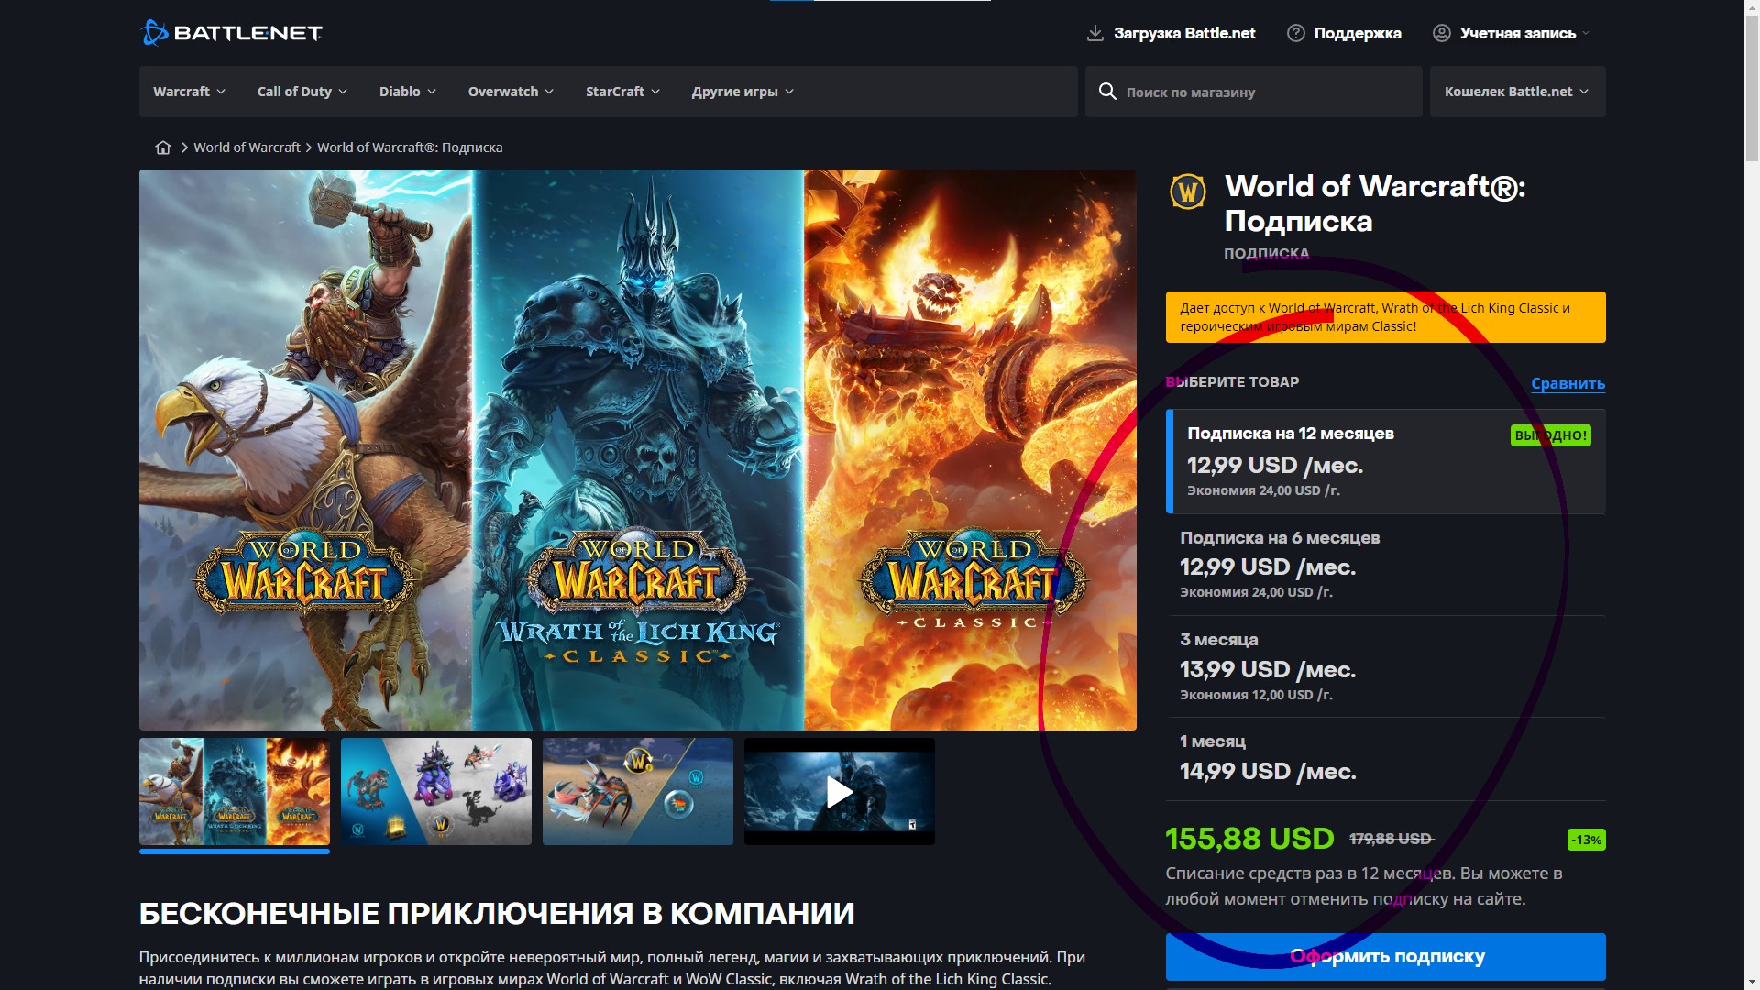Click the World of Warcraft W emblem
1760x990 pixels.
pos(1188,192)
